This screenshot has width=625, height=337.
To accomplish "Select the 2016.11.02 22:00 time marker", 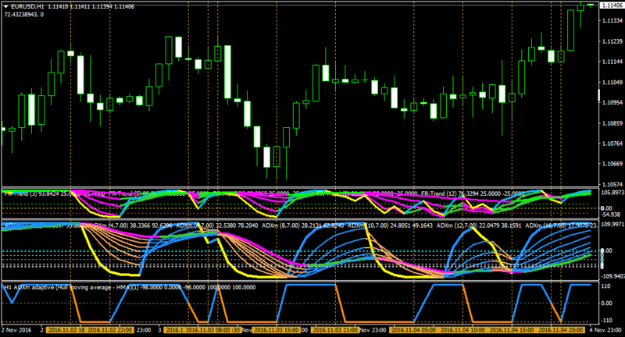I will [109, 330].
